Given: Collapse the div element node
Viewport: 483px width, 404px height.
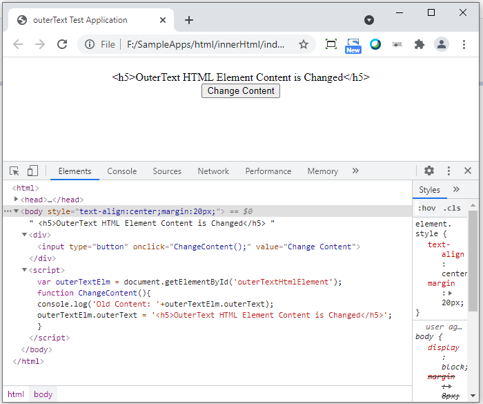Looking at the screenshot, I should point(24,234).
